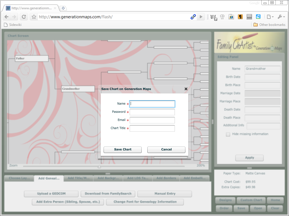289x216 pixels.
Task: Switch to the Add Borders tab
Action: coord(166,178)
